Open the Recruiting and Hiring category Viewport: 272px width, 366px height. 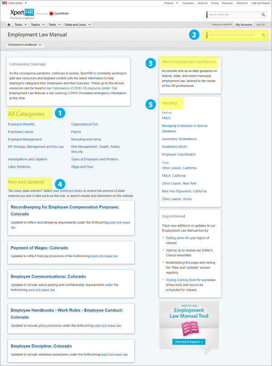click(x=86, y=140)
